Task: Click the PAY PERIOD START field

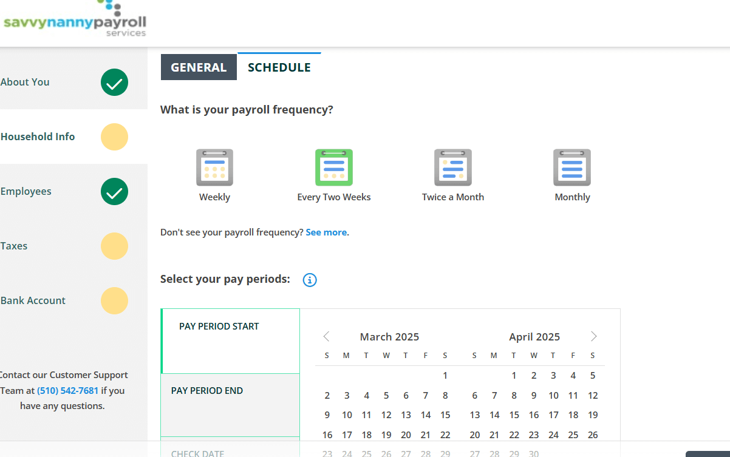Action: [230, 340]
